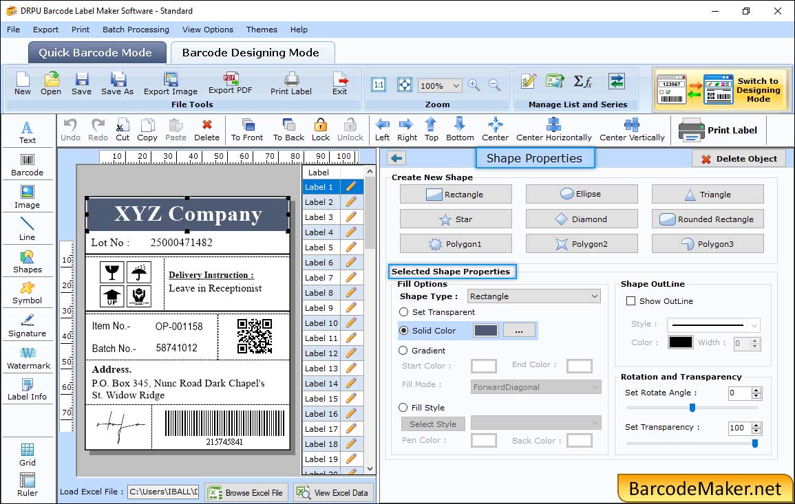795x504 pixels.
Task: Open the Batch Processing menu
Action: [136, 30]
